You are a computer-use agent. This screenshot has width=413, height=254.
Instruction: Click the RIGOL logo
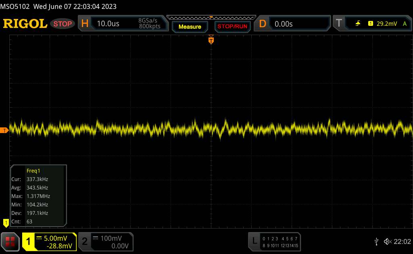25,24
